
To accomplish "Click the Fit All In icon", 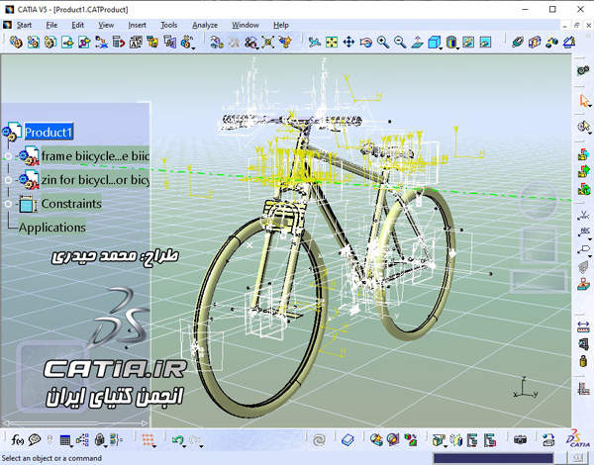I will [x=332, y=42].
